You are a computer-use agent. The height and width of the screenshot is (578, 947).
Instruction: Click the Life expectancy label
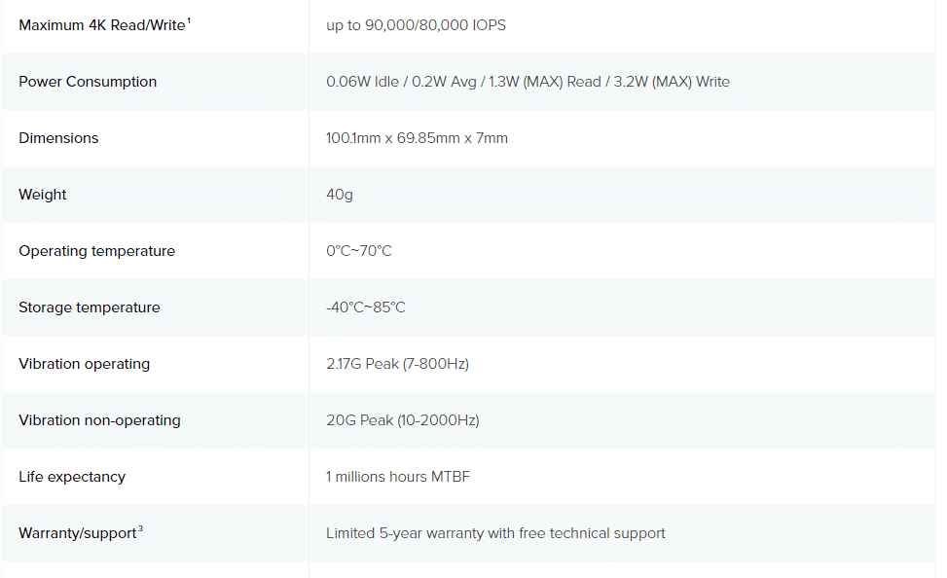coord(72,477)
